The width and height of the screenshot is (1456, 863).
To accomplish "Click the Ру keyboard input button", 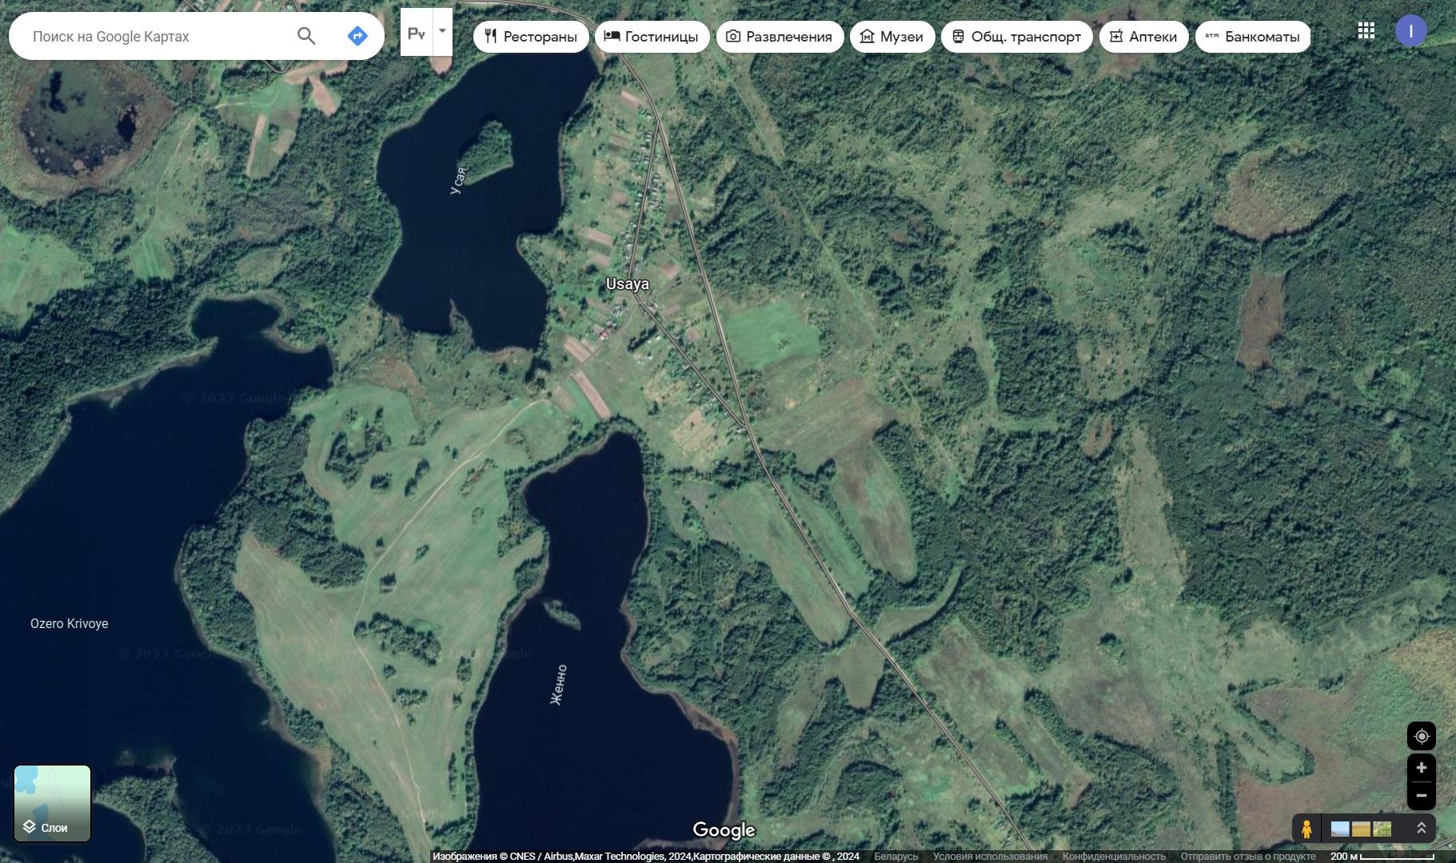I will click(416, 33).
